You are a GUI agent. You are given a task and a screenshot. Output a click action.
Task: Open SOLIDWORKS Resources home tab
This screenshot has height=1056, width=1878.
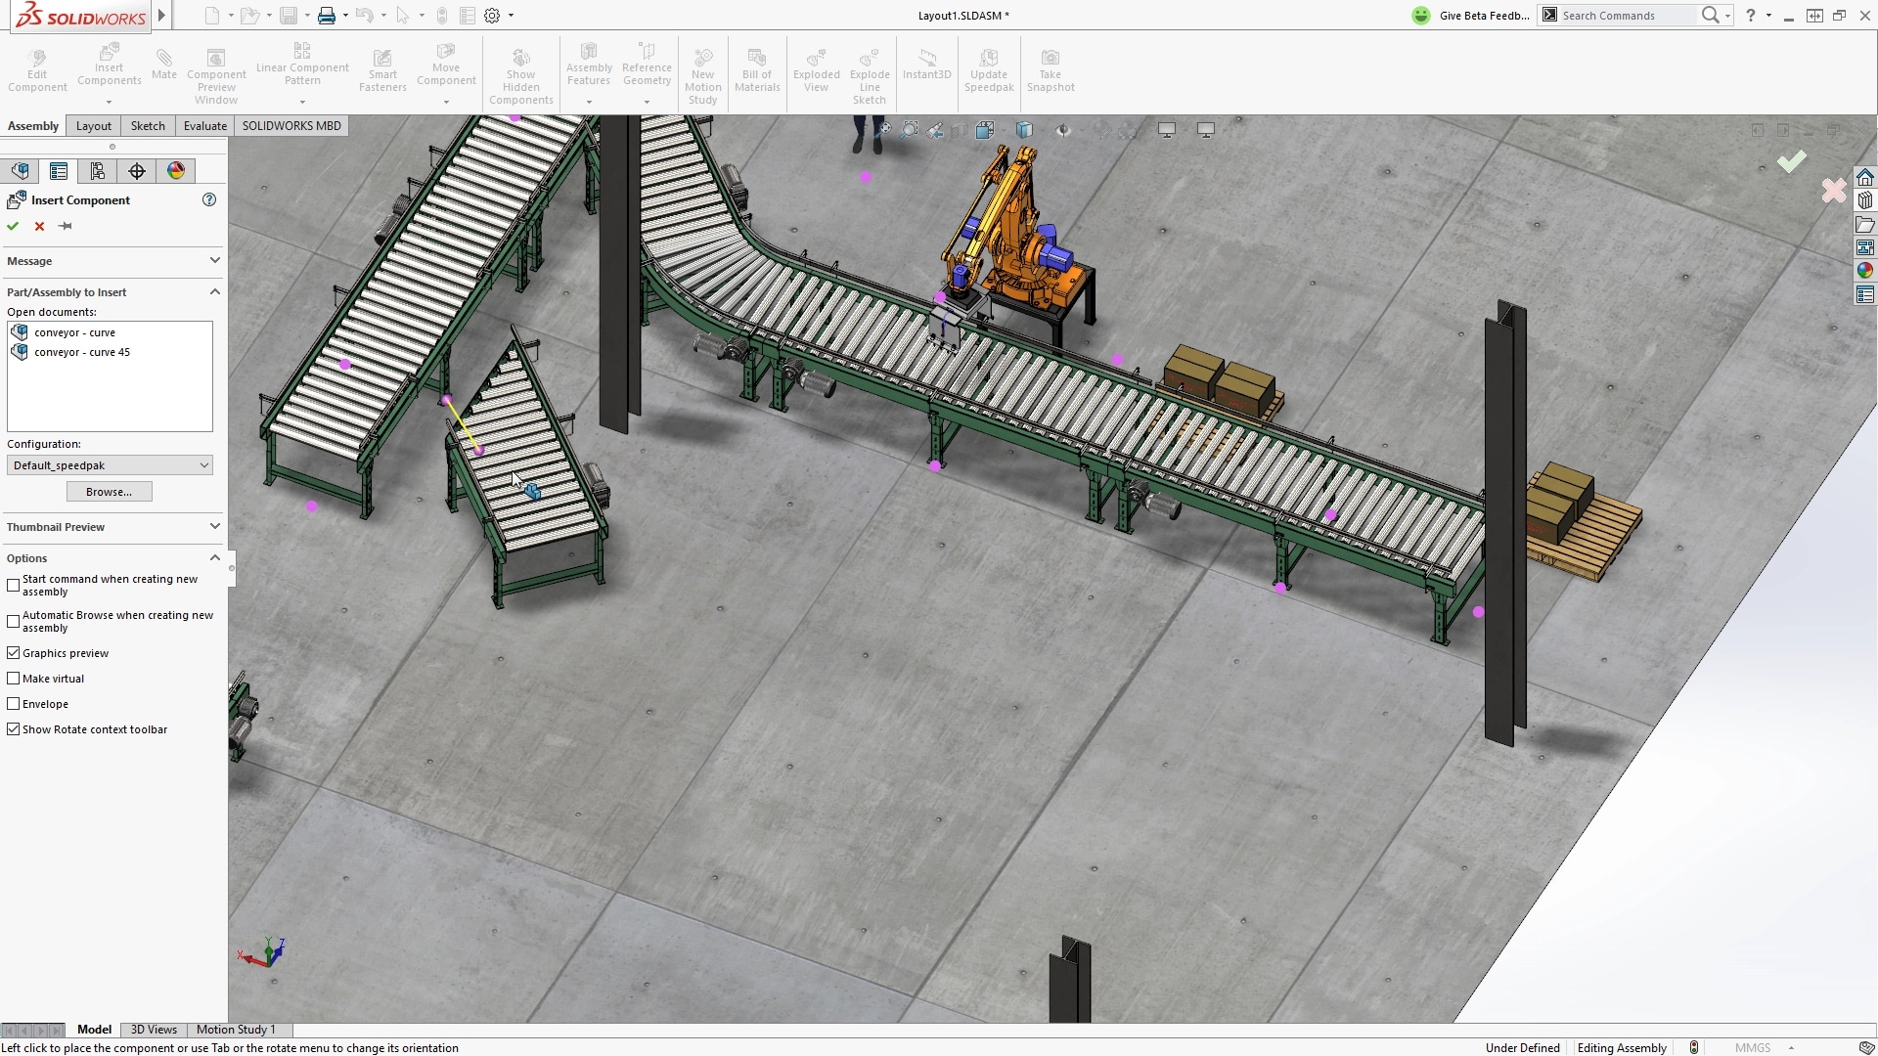1865,177
